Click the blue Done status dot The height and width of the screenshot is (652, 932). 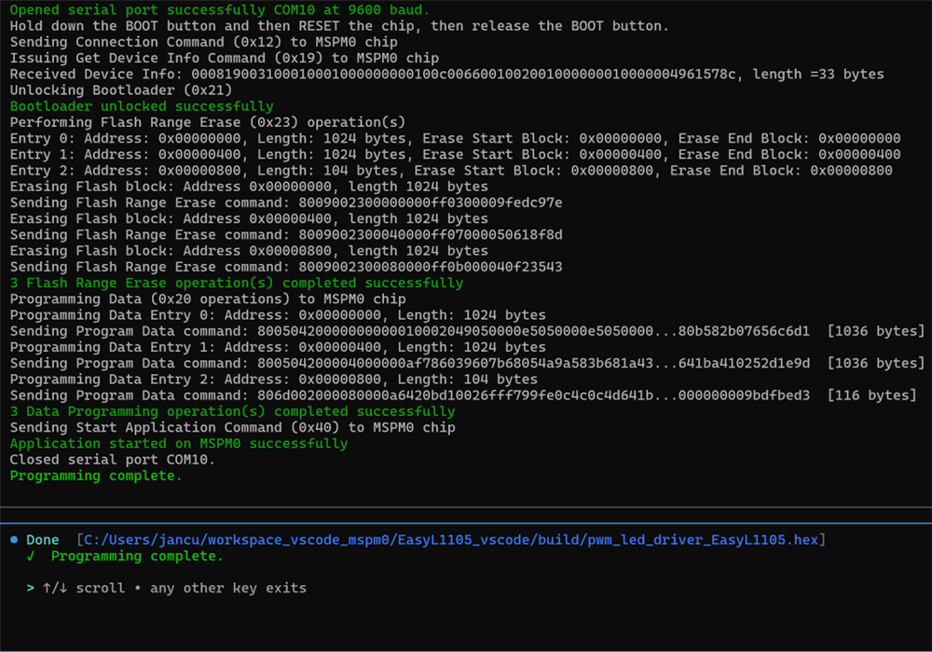click(14, 539)
